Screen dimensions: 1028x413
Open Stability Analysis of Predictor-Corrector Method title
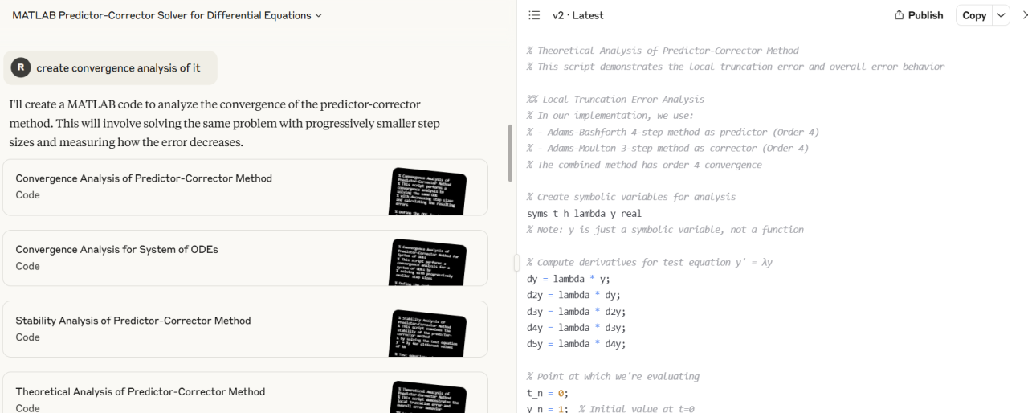[133, 321]
